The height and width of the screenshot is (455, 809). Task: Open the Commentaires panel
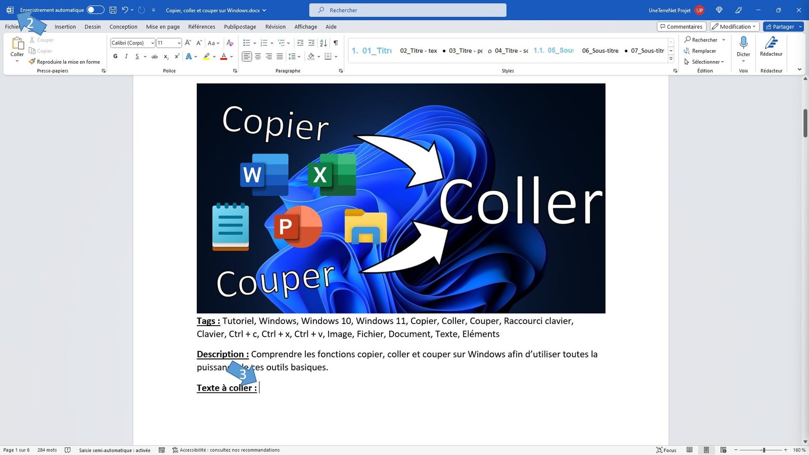point(681,26)
